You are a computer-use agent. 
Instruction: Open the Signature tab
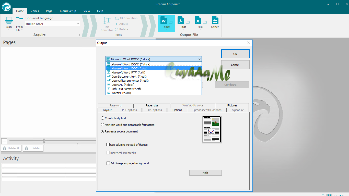point(238,110)
